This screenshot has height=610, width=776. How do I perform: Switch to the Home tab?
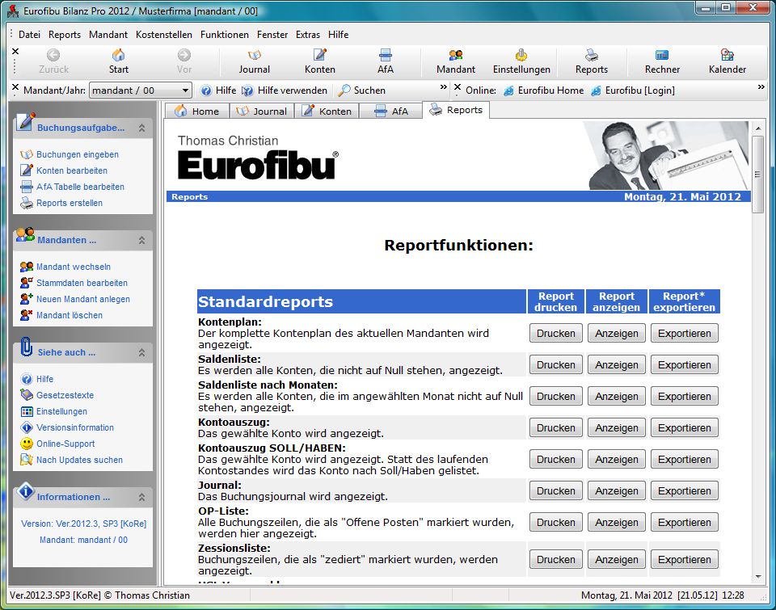[x=197, y=111]
